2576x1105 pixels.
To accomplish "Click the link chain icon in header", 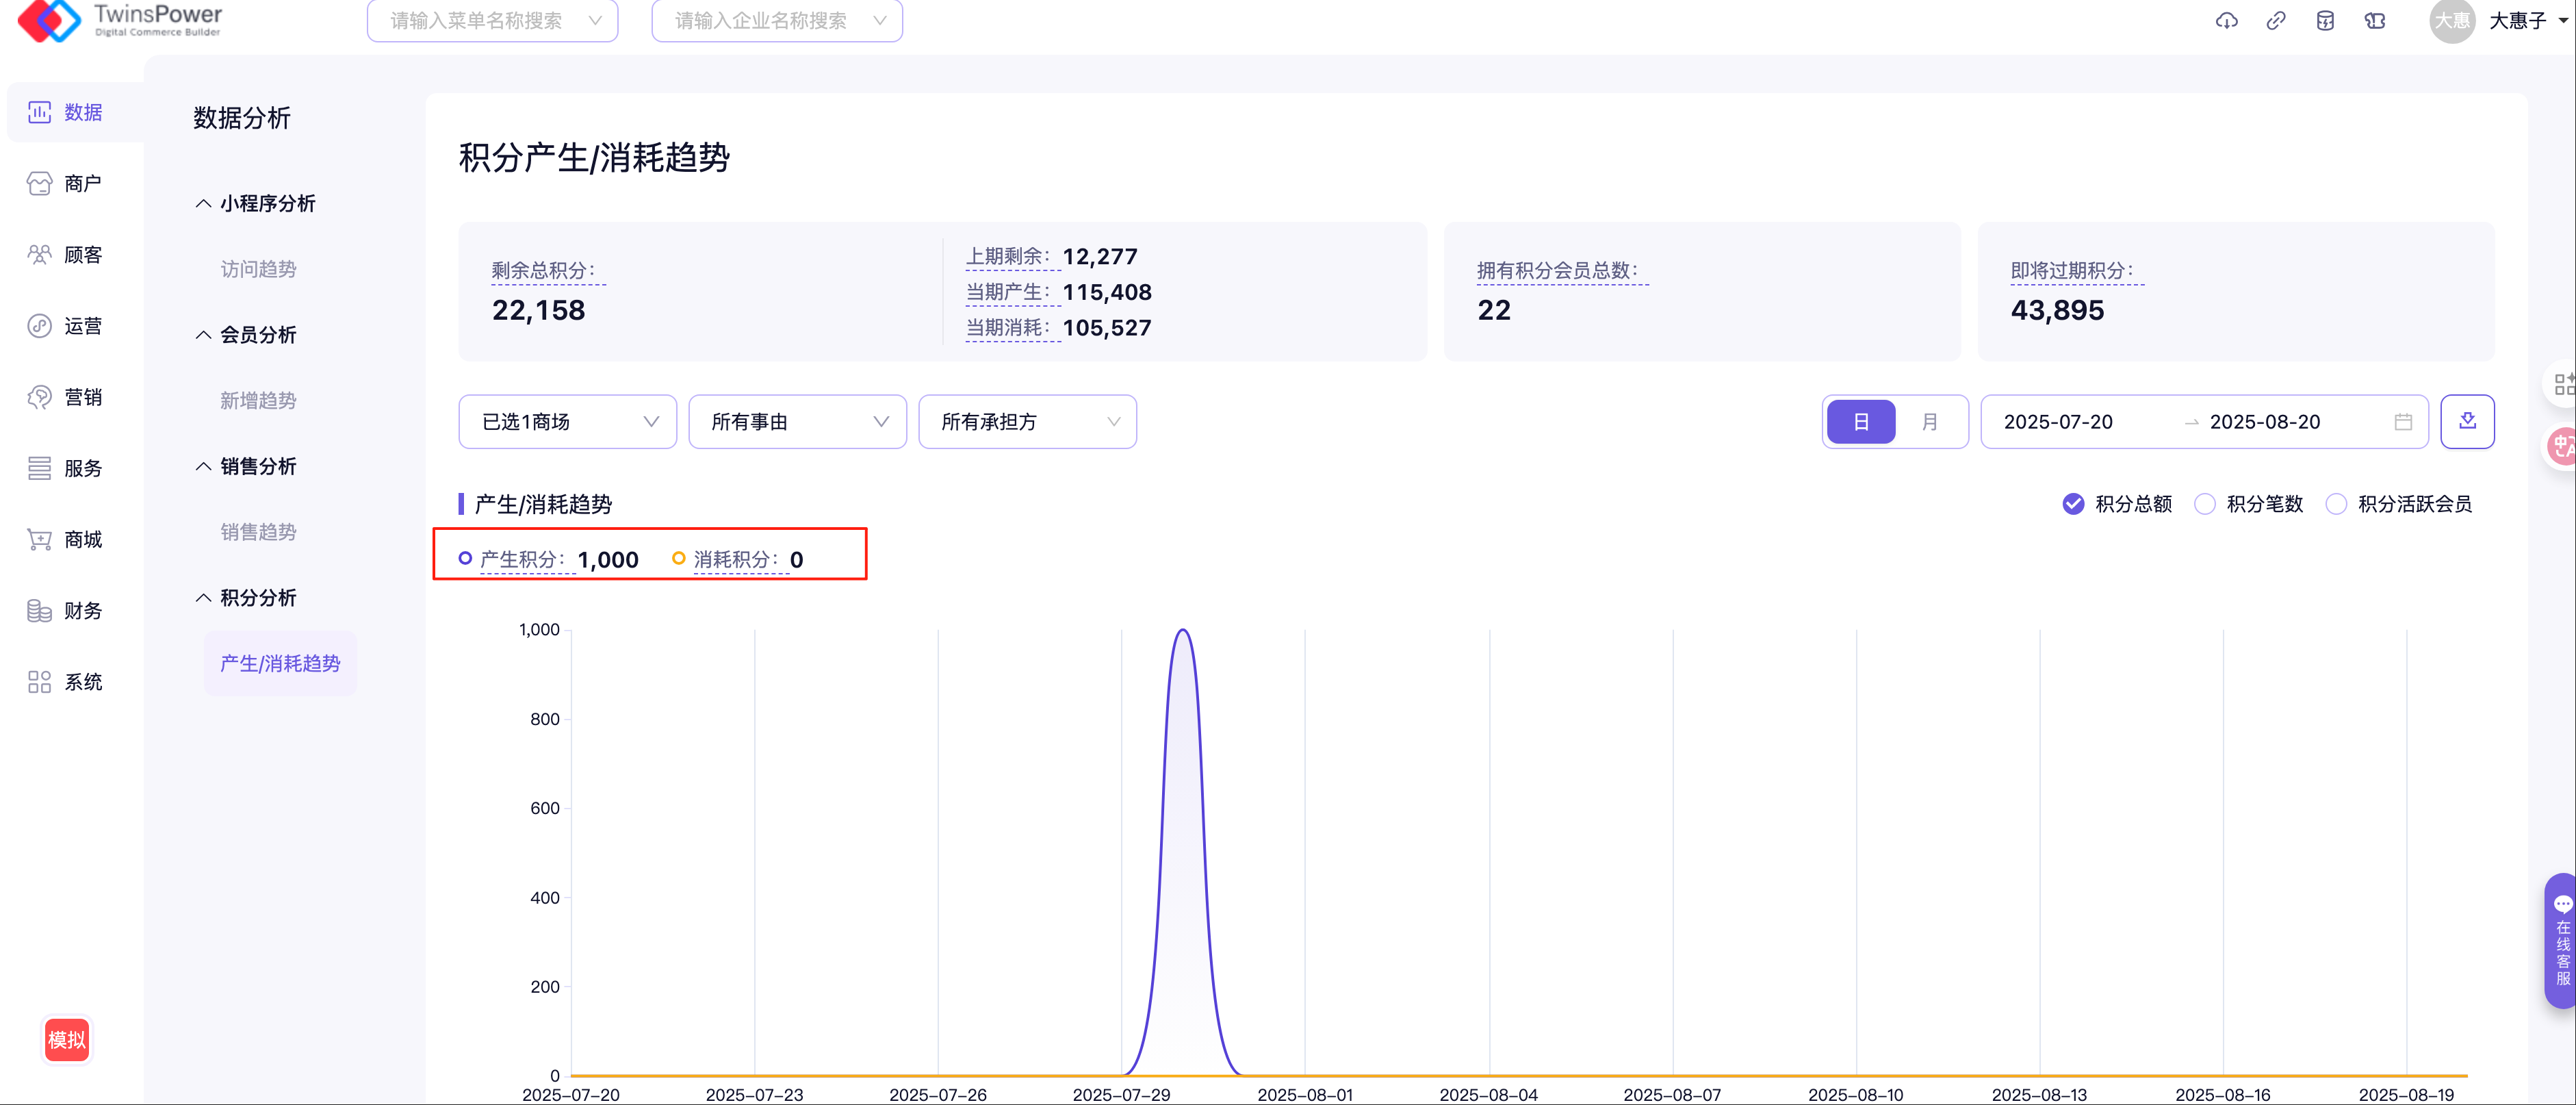I will [2276, 21].
